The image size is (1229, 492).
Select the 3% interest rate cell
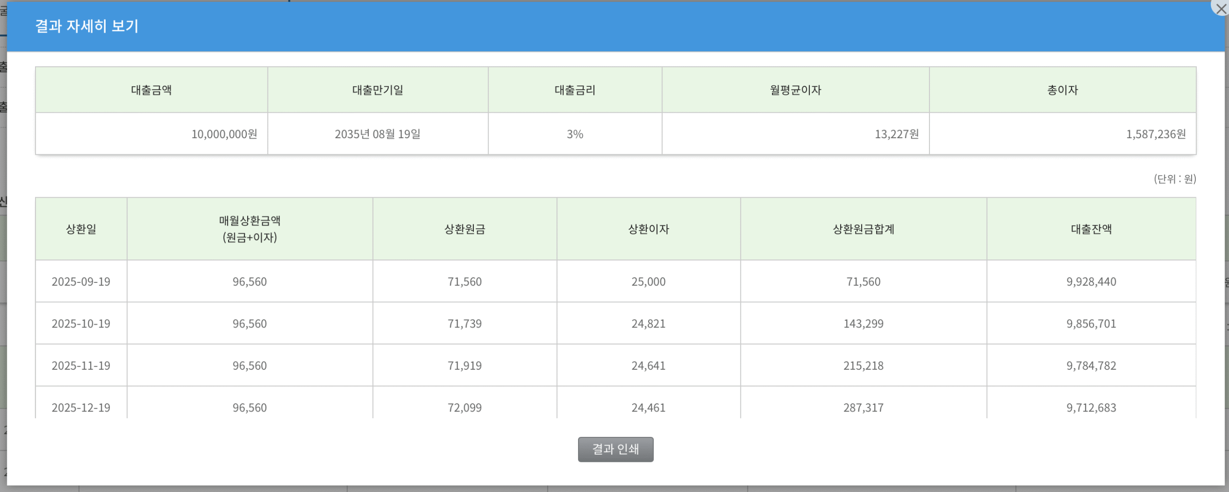click(575, 134)
